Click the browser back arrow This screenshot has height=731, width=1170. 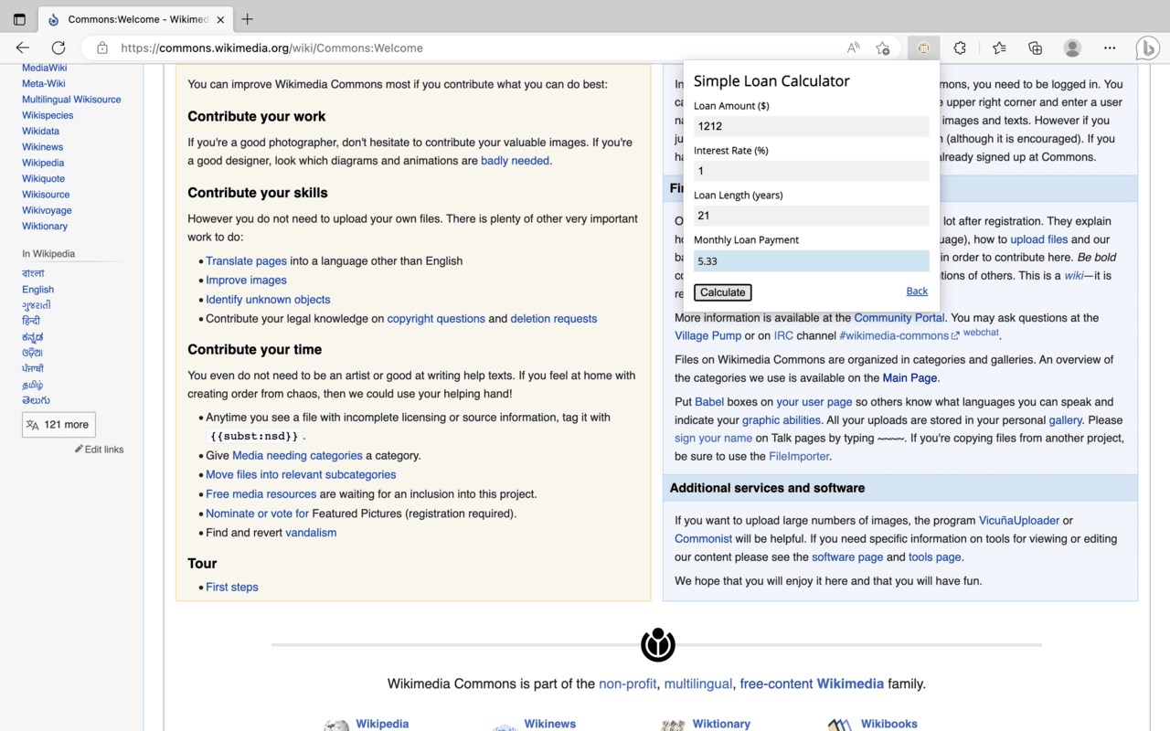(23, 48)
